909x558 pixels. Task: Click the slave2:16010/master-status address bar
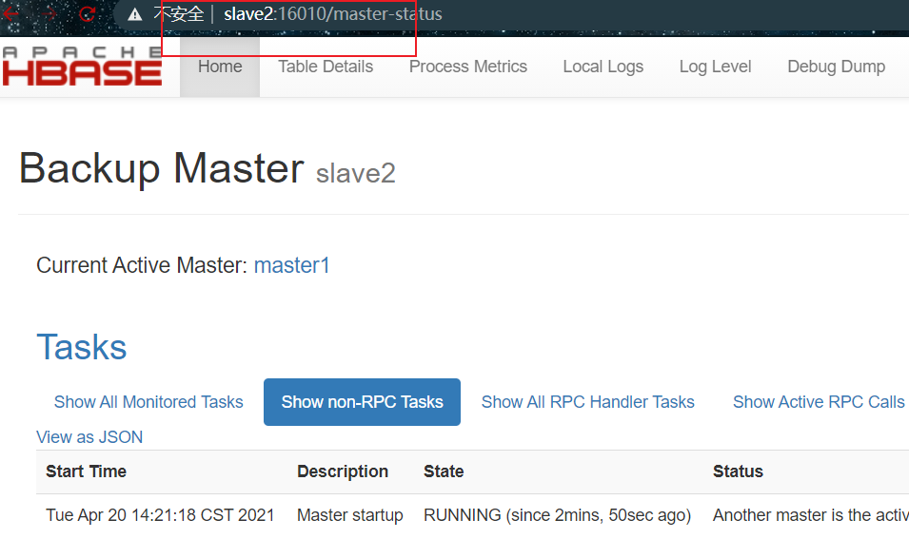333,14
